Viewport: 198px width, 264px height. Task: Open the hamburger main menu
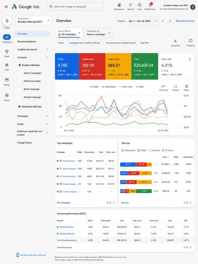click(6, 7)
